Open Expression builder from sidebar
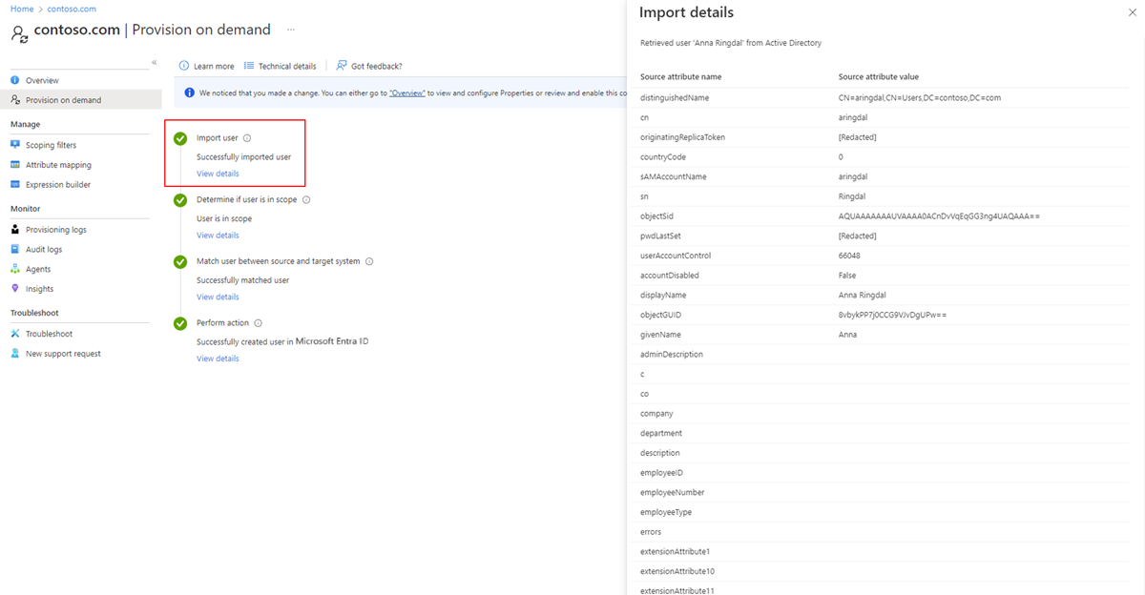 pos(58,185)
